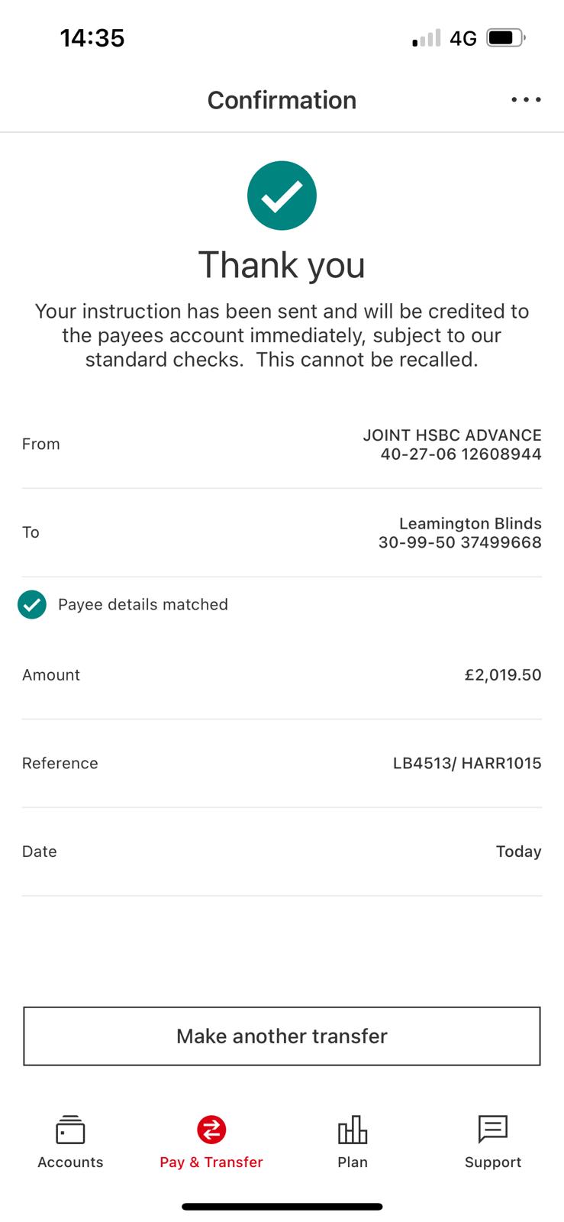Switch to the Accounts tab
Image resolution: width=564 pixels, height=1222 pixels.
pyautogui.click(x=70, y=1162)
